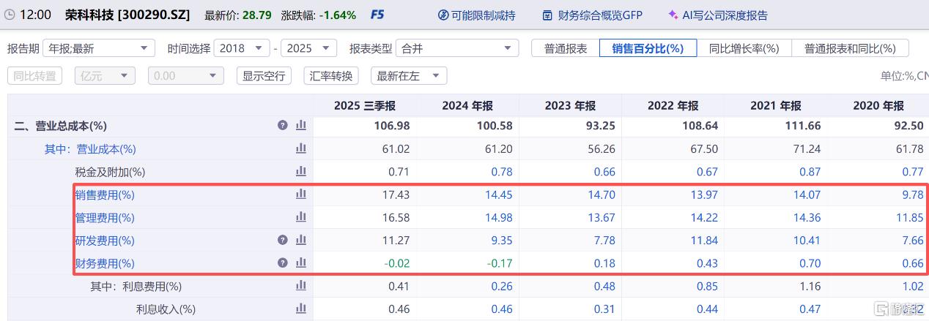Click 其中：营业成本(%) row label
The width and height of the screenshot is (929, 321).
(x=90, y=148)
